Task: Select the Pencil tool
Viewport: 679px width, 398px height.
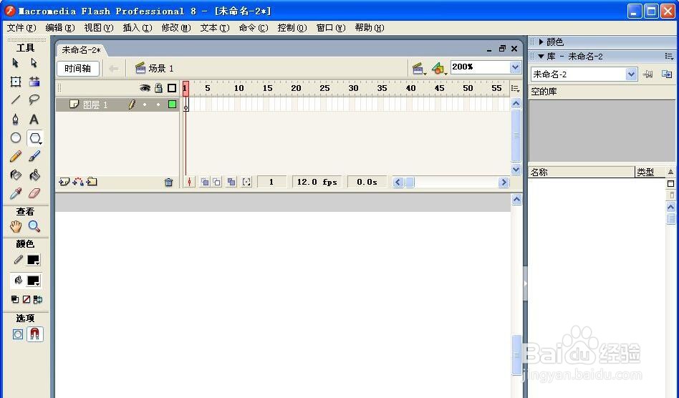Action: pyautogui.click(x=16, y=156)
